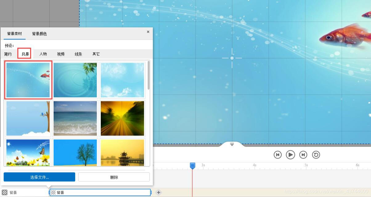Choose the golden pagoda lake thumbnail

tap(122, 153)
